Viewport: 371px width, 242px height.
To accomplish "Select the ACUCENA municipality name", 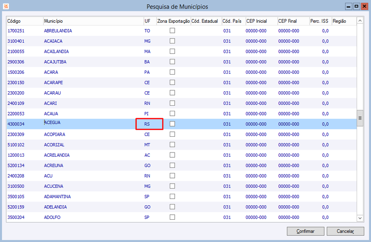I will coord(53,186).
